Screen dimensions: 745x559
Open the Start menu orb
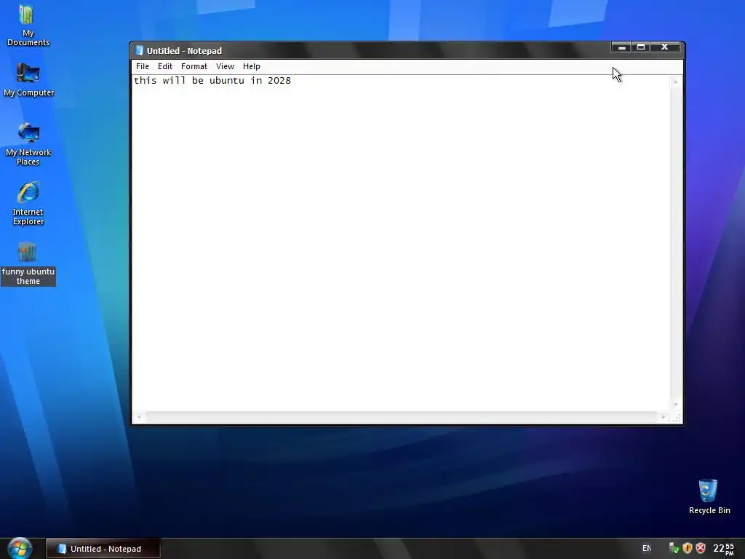pos(20,549)
